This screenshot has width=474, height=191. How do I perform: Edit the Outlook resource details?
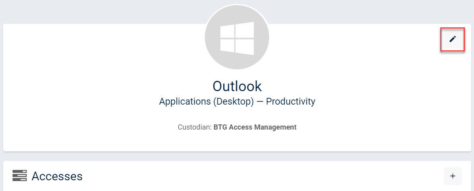coord(453,39)
